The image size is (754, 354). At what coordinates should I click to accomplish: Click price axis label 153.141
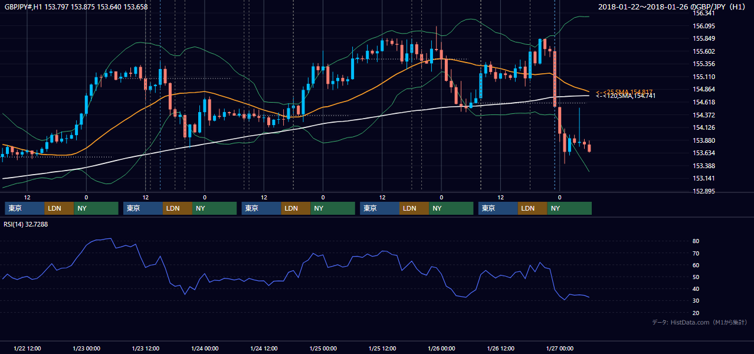(x=704, y=179)
